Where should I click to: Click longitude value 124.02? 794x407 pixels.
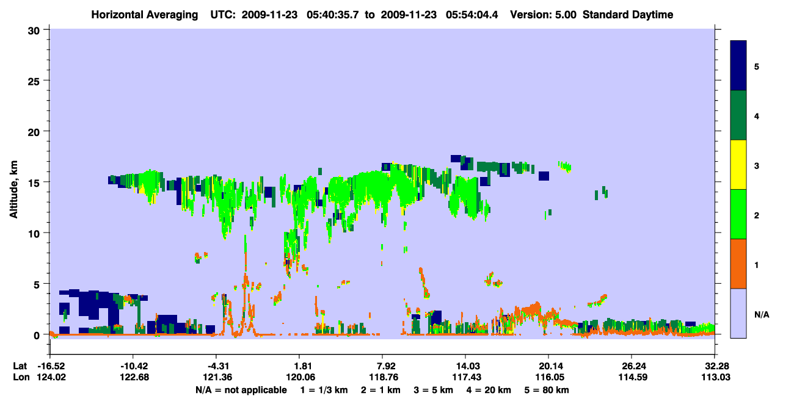[50, 377]
